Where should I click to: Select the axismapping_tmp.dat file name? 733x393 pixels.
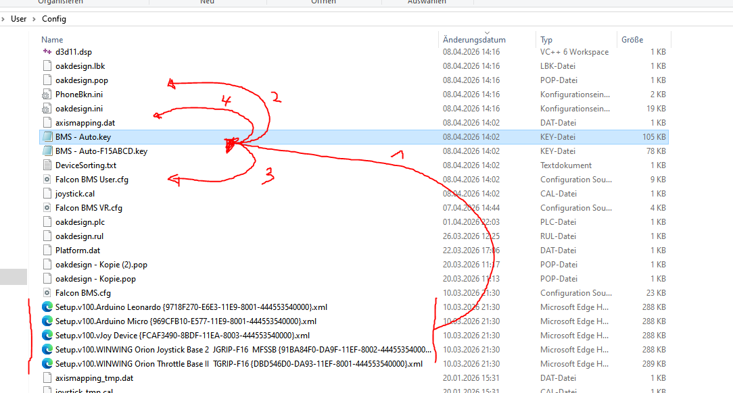click(x=94, y=377)
